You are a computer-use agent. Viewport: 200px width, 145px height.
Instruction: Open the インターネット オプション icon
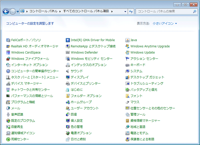click(x=8, y=65)
